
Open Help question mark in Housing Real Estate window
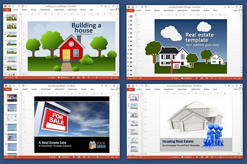point(225,86)
